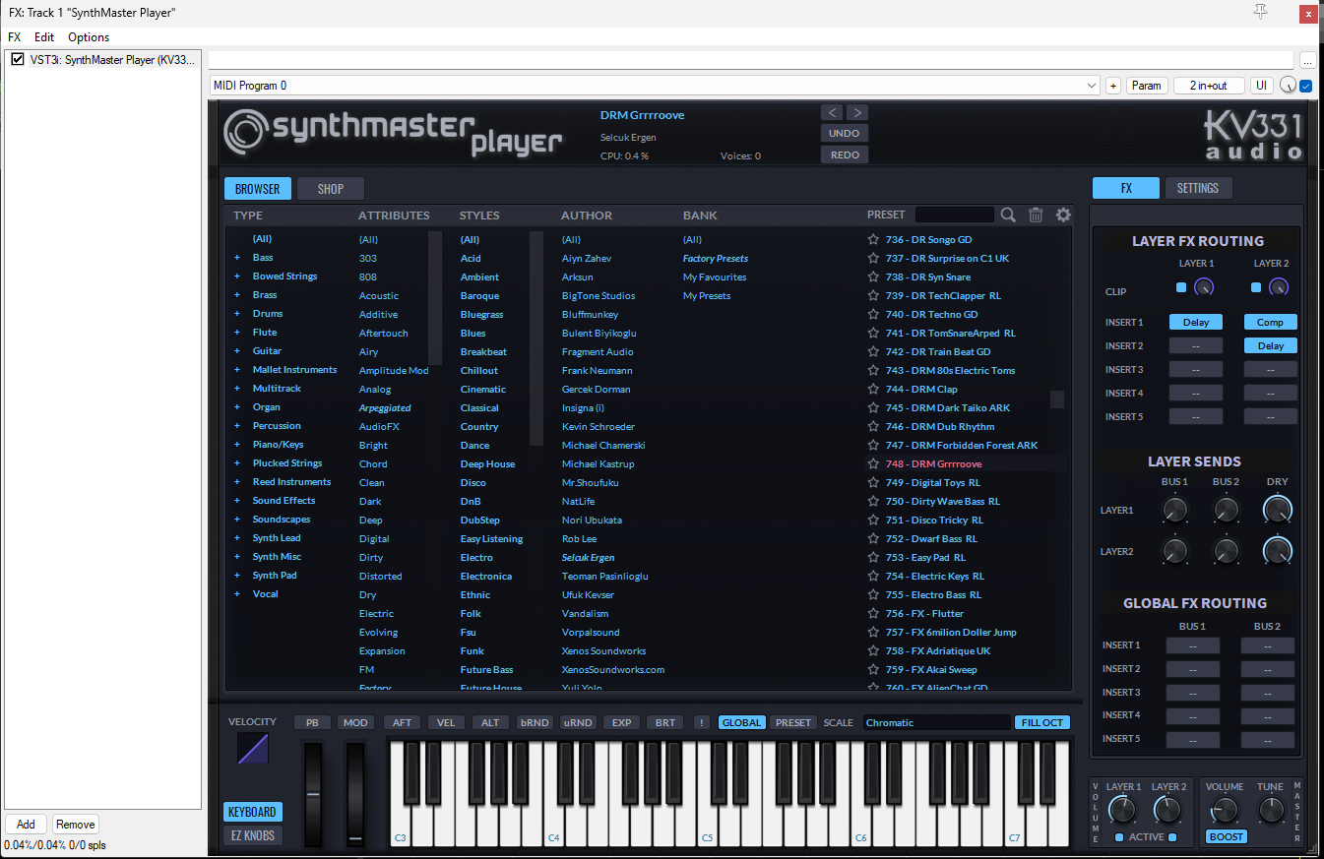This screenshot has width=1324, height=859.
Task: Click the preset search magnifier icon
Action: point(1008,215)
